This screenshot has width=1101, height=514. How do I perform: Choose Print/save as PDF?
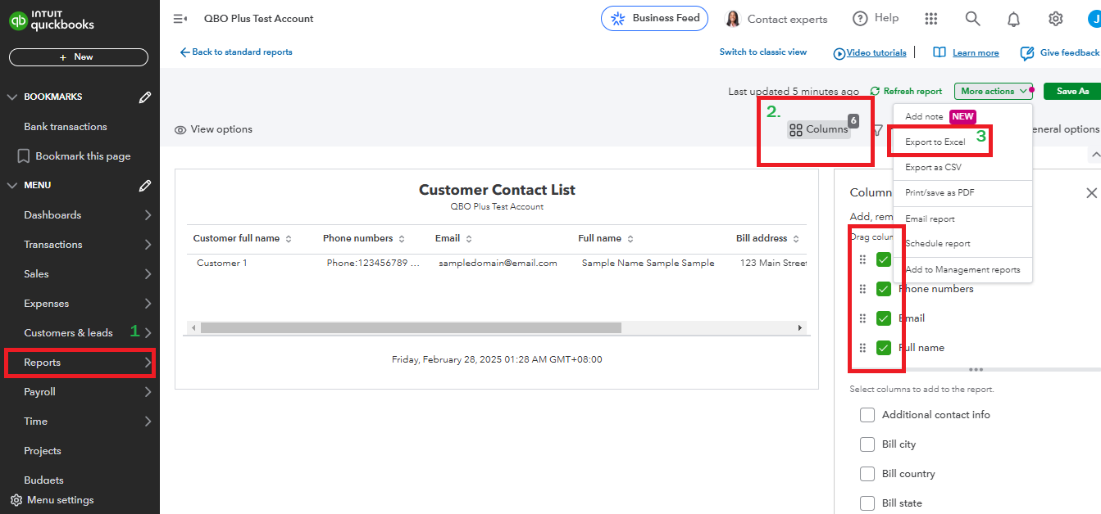coord(939,193)
